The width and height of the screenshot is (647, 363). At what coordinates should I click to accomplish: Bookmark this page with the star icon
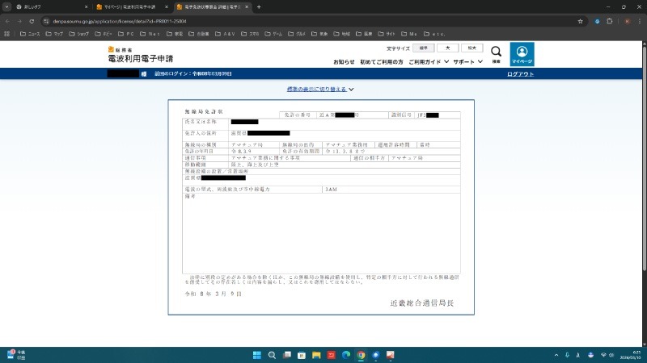point(580,21)
